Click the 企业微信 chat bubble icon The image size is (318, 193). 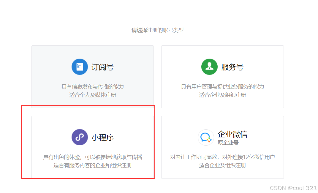(x=206, y=137)
